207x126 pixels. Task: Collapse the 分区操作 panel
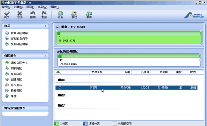[x=45, y=56]
